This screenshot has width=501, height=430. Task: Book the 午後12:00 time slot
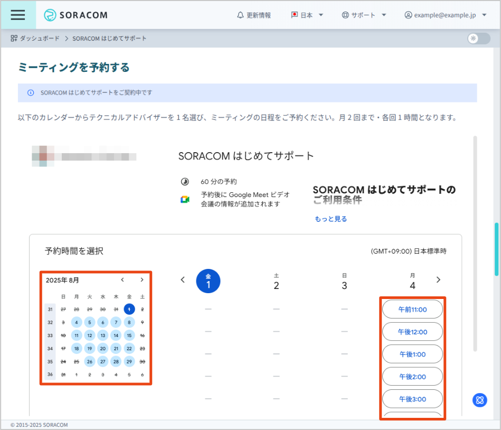(412, 332)
